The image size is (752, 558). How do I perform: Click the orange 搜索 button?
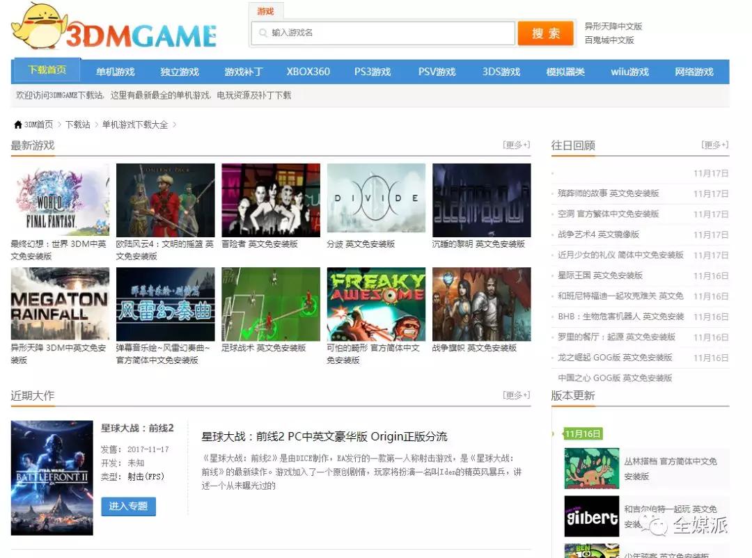pyautogui.click(x=546, y=33)
